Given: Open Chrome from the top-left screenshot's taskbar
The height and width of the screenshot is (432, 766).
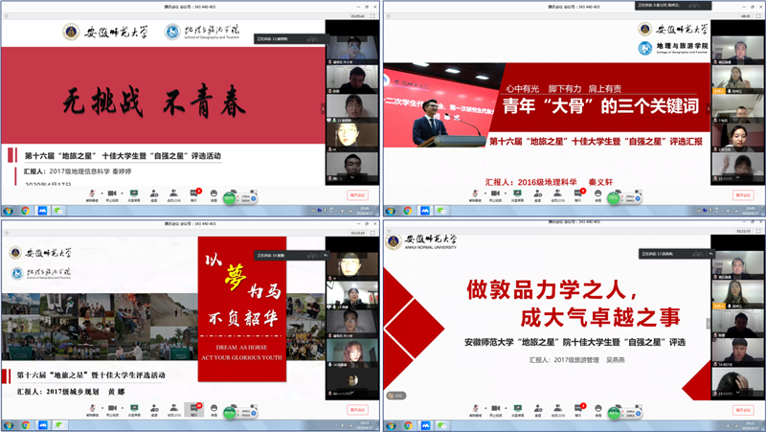Looking at the screenshot, I should (25, 210).
